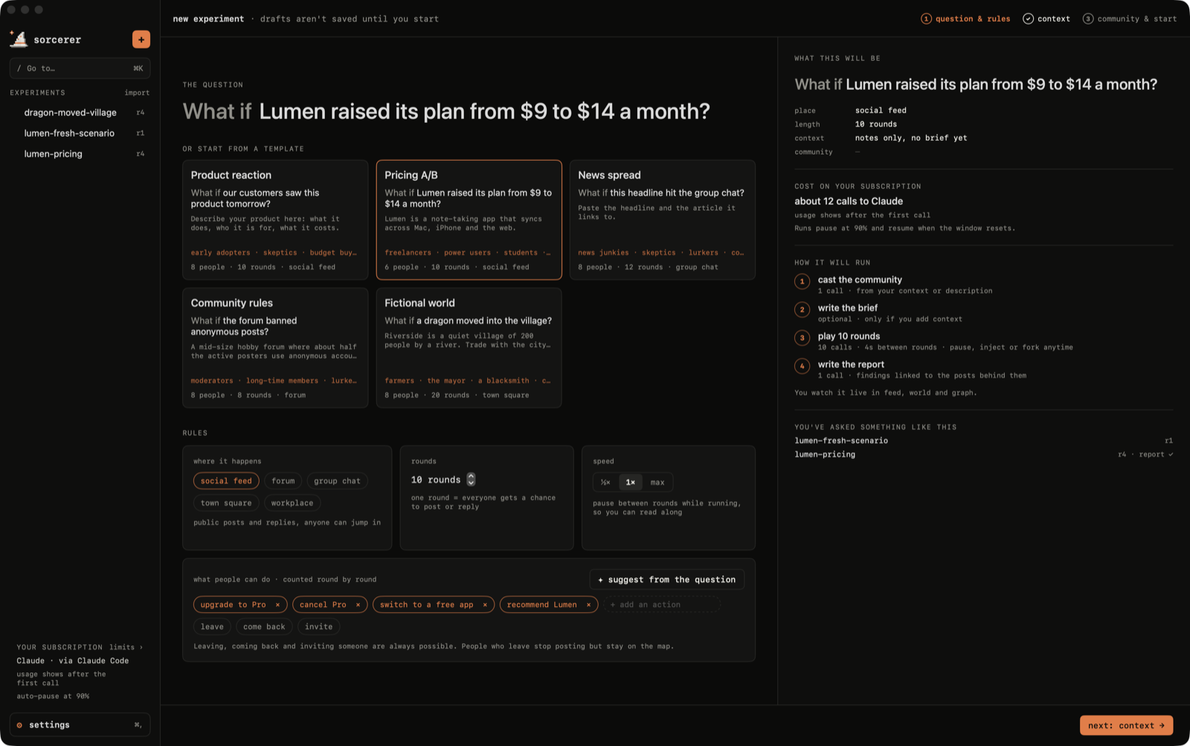Screen dimensions: 1190x746
Task: Remove the 'recommend Lumen' action chip
Action: point(588,605)
